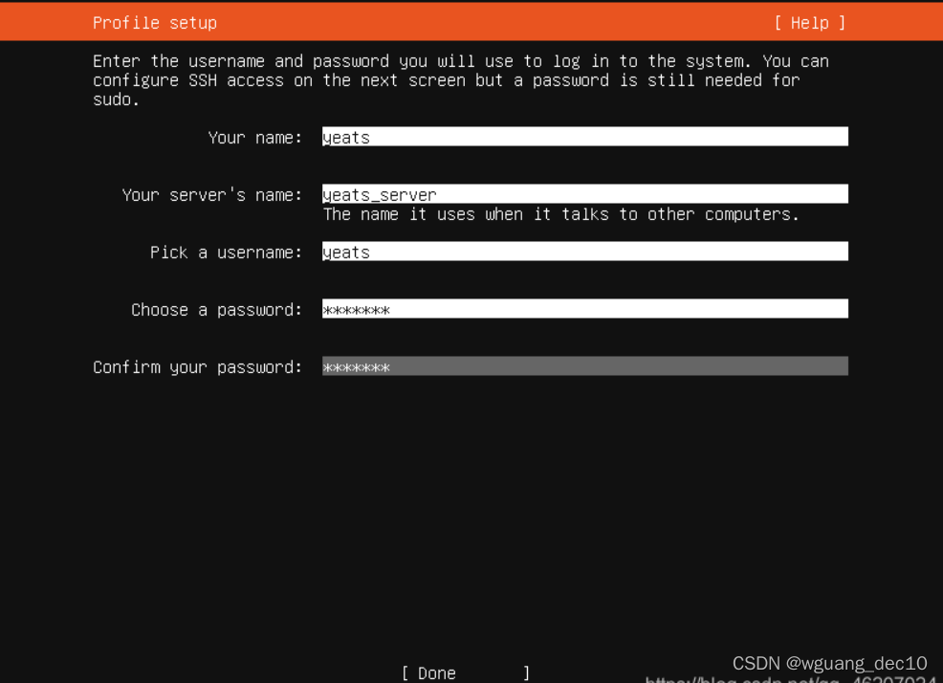The height and width of the screenshot is (683, 943).
Task: Click the Profile setup title text
Action: point(155,23)
